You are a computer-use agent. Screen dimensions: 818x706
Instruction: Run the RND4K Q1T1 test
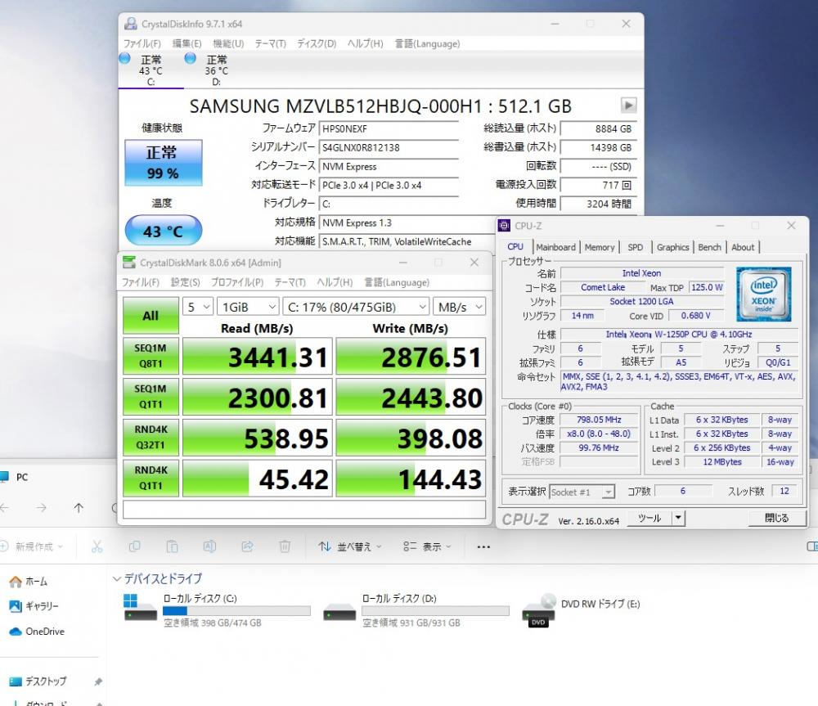point(151,478)
